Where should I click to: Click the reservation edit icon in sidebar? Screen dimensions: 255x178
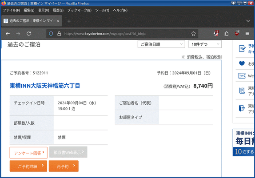click(x=242, y=48)
